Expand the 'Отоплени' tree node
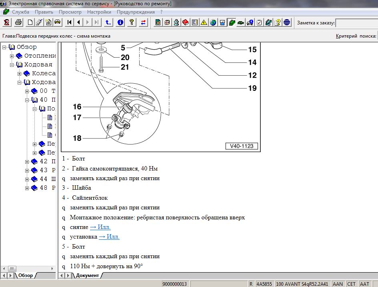This screenshot has height=287, width=378. (x=12, y=56)
